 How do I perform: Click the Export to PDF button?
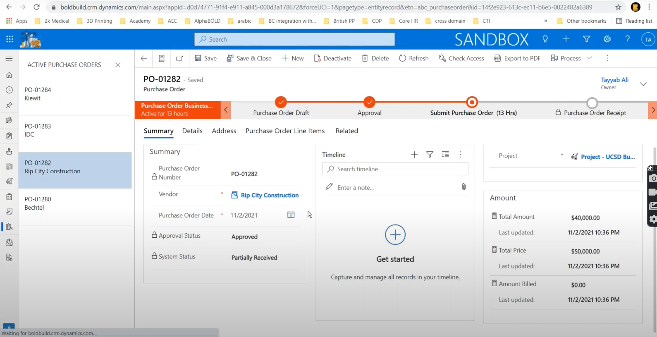(517, 58)
